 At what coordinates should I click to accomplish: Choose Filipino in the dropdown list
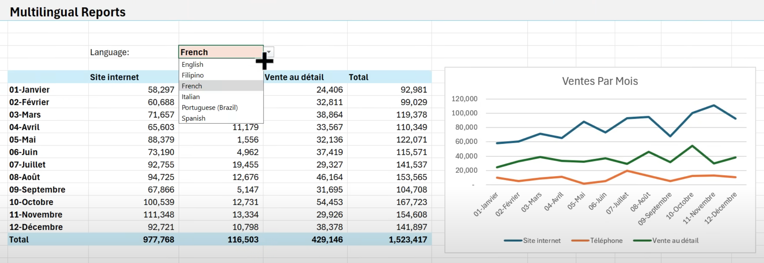tap(193, 75)
